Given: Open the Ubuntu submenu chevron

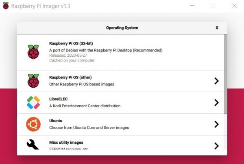Looking at the screenshot, I should coord(216,124).
